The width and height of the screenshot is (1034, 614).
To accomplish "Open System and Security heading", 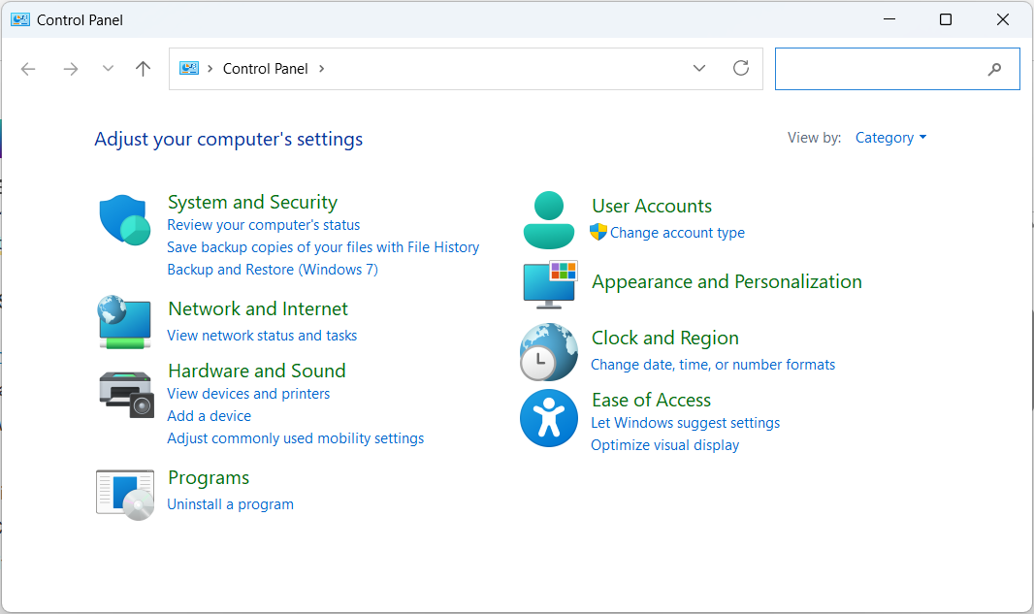I will coord(252,201).
